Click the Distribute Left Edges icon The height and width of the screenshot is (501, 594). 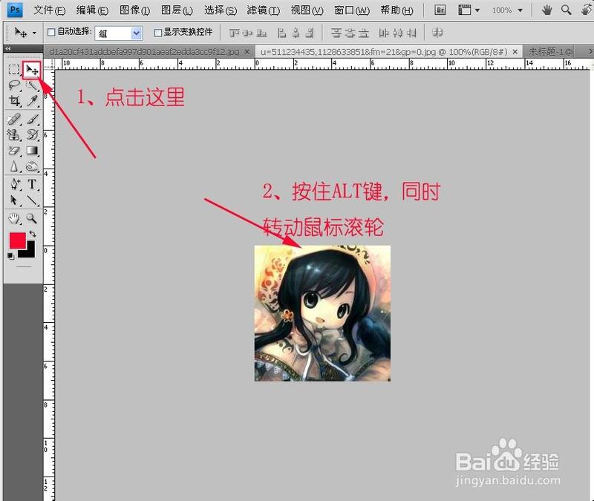[384, 33]
